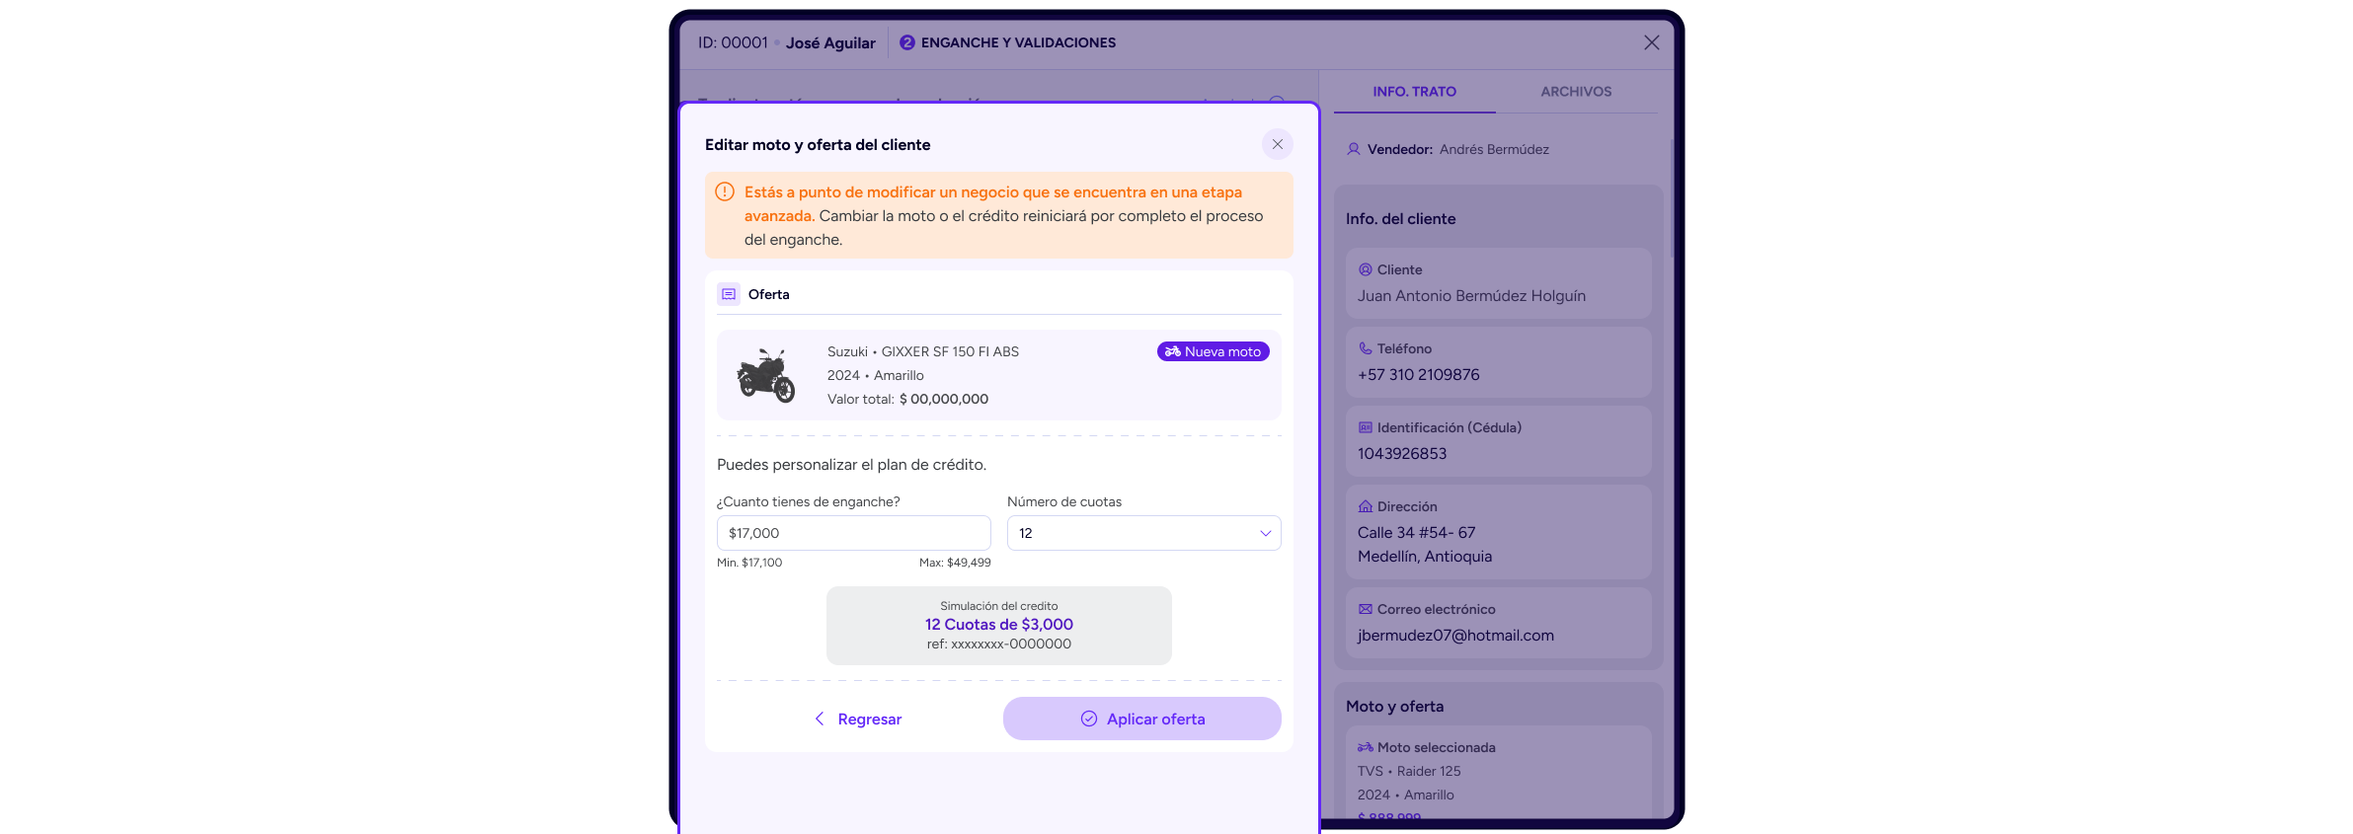2353x834 pixels.
Task: Click the right panel vertical scrollbar
Action: (1671, 197)
